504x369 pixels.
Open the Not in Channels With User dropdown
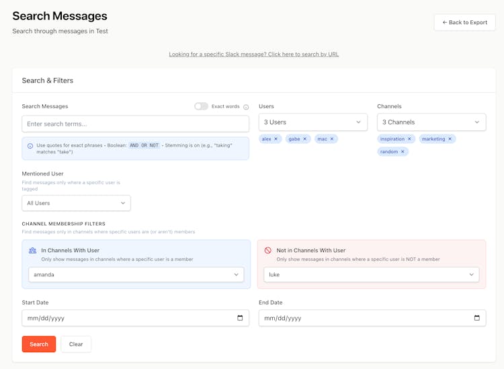click(371, 274)
